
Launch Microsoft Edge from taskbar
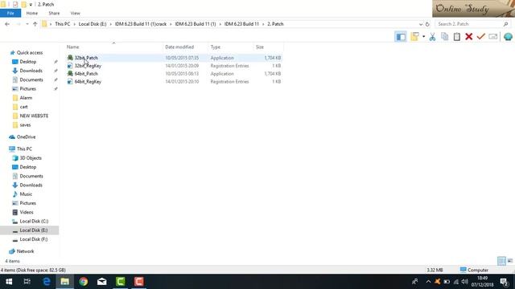pyautogui.click(x=47, y=282)
